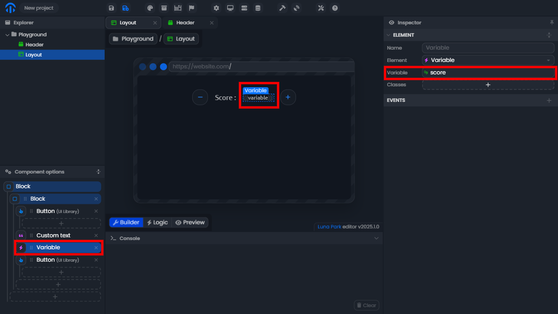Click the Score : text on canvas
Viewport: 558px width, 314px height.
point(225,97)
